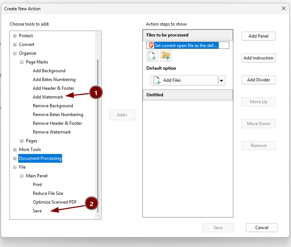
Task: Click the Add Instruction button
Action: pyautogui.click(x=259, y=58)
